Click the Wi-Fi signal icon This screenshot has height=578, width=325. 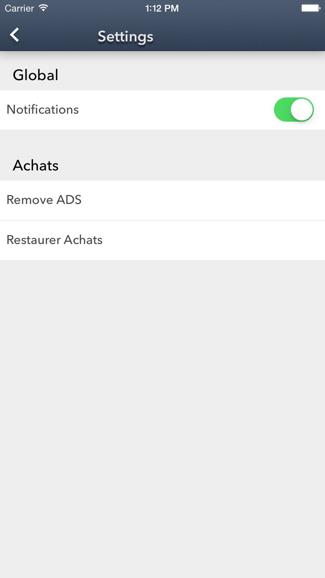43,8
